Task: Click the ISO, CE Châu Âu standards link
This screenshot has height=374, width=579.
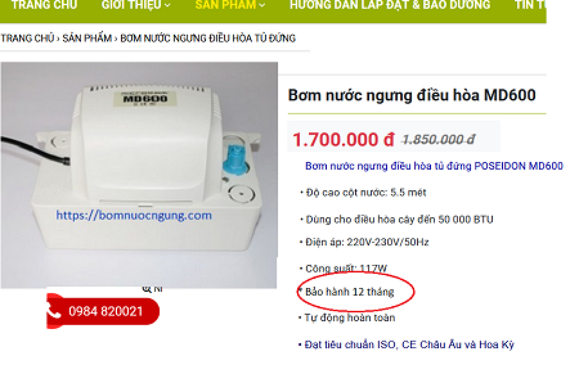Action: 409,344
